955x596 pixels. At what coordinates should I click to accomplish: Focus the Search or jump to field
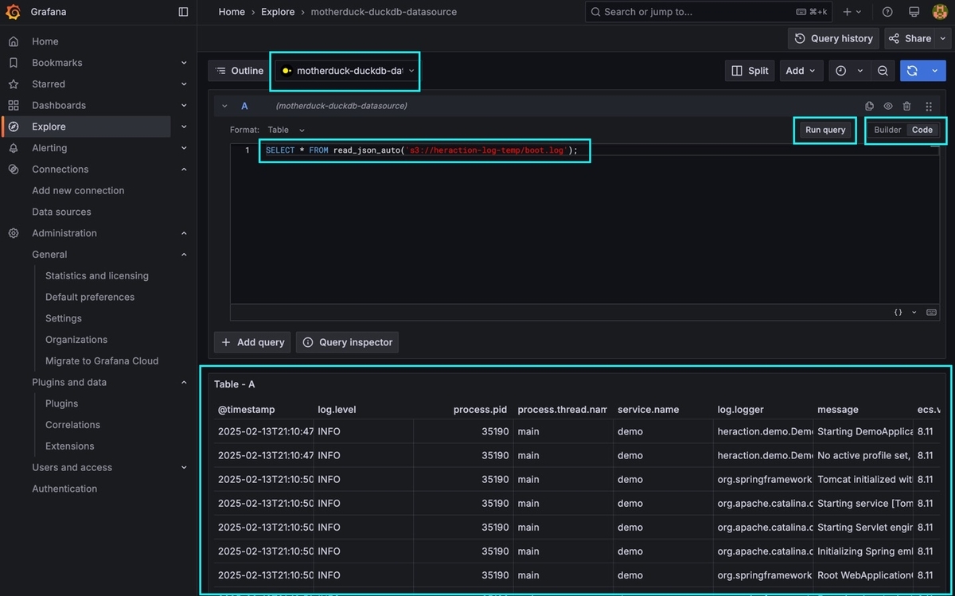coord(708,12)
